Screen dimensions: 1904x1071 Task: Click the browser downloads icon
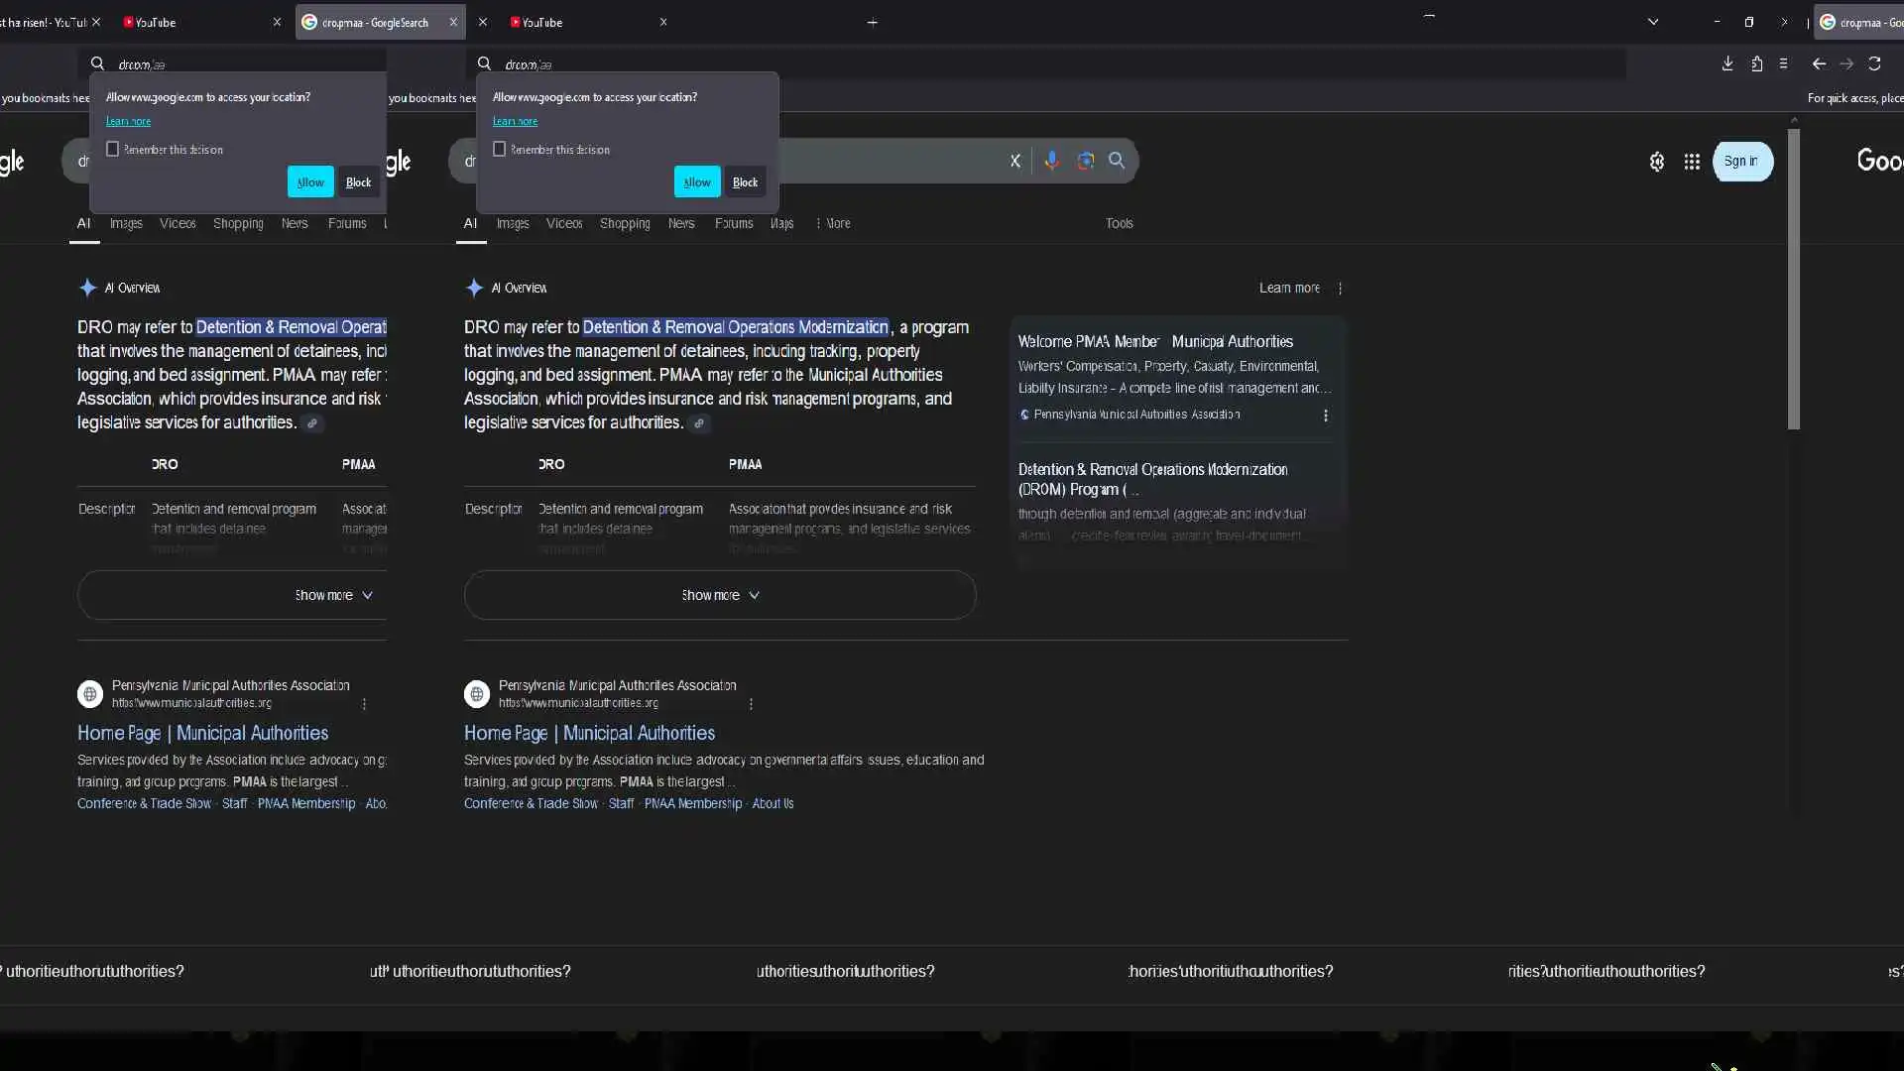pyautogui.click(x=1727, y=63)
